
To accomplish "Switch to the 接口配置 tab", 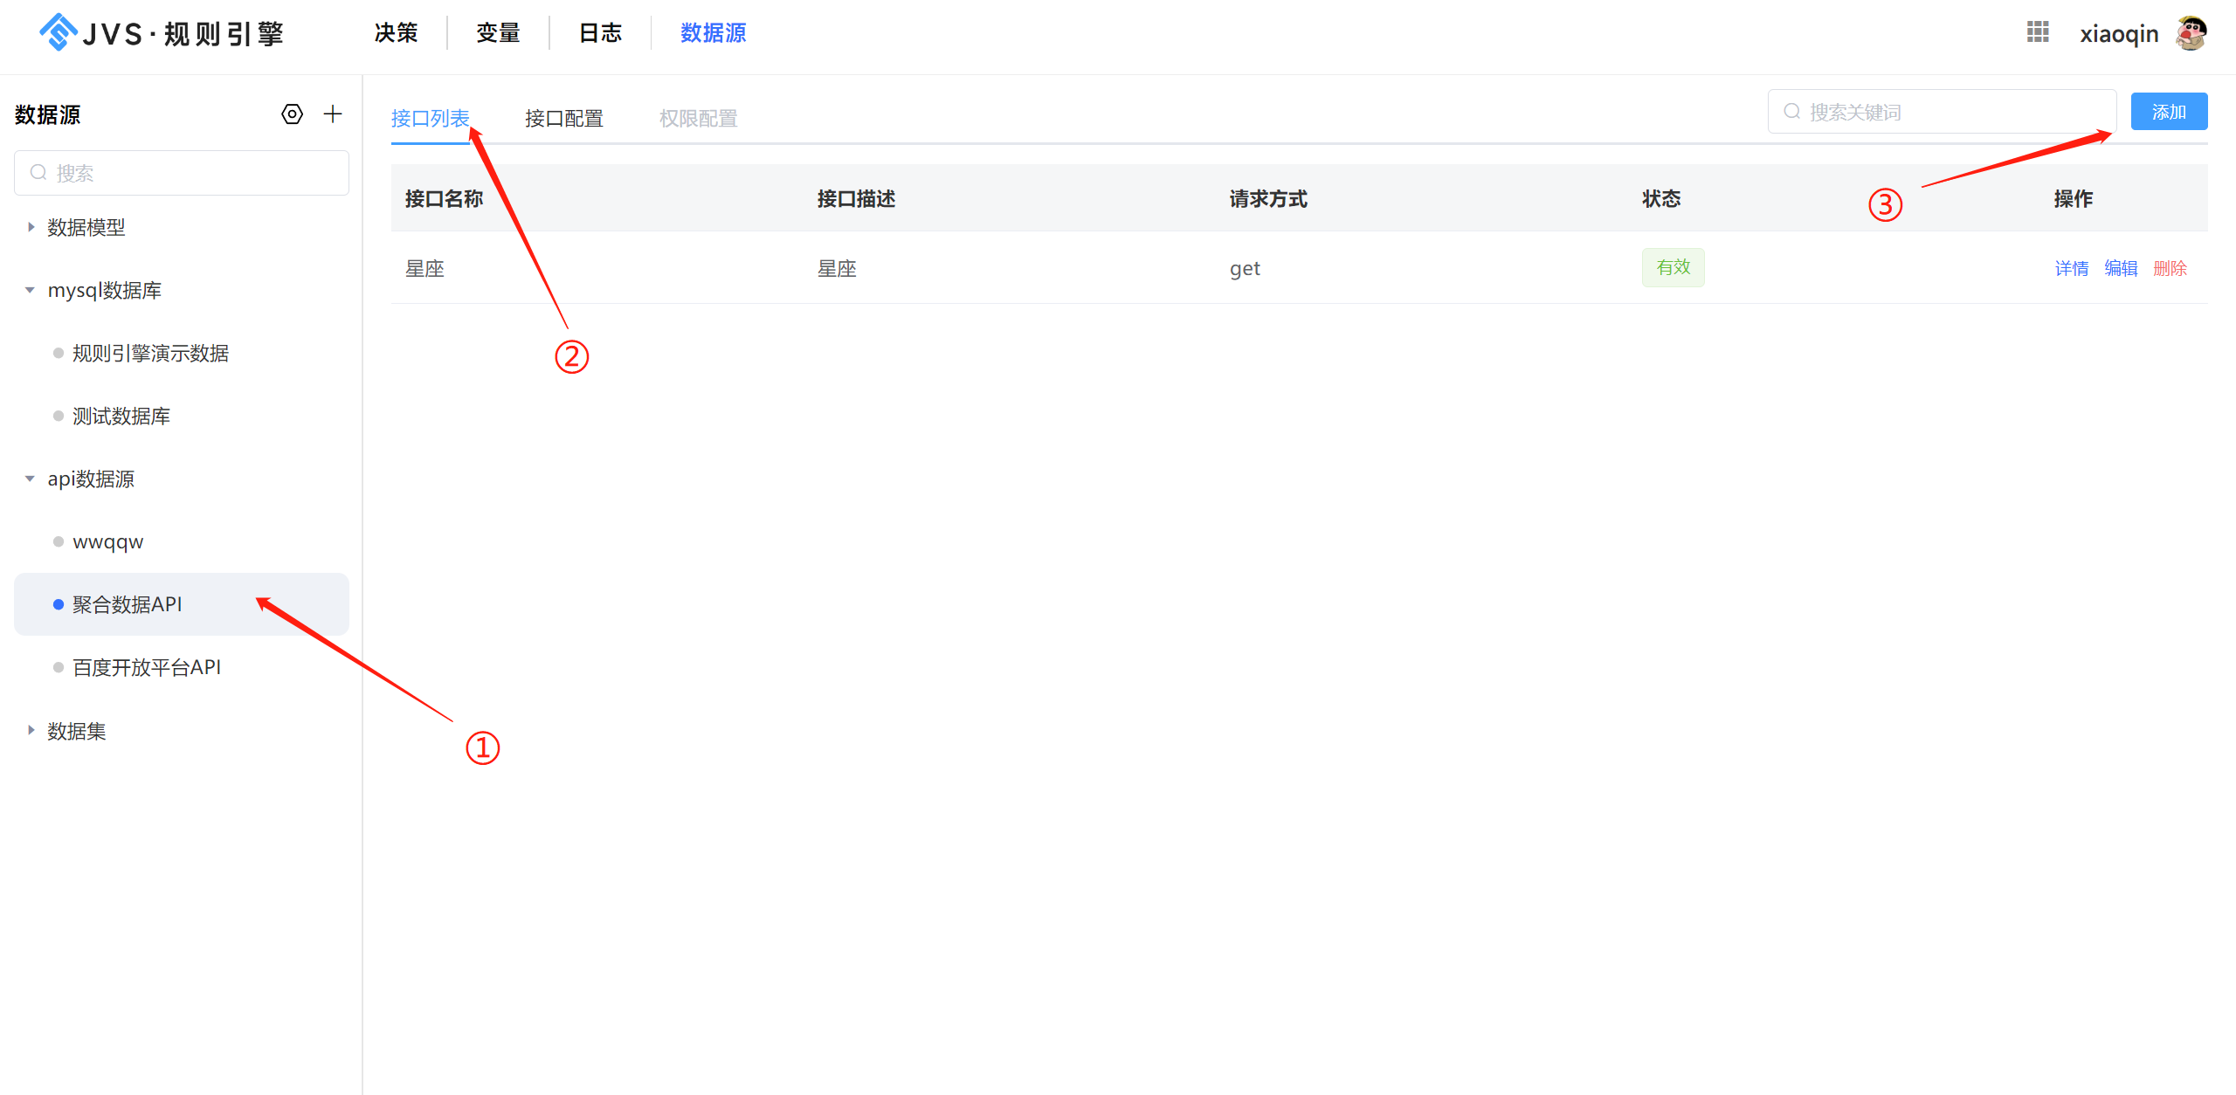I will (x=563, y=117).
